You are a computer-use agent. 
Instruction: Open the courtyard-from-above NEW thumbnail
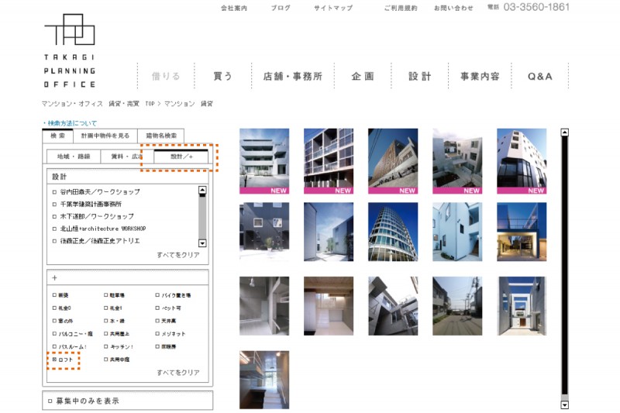pyautogui.click(x=457, y=161)
